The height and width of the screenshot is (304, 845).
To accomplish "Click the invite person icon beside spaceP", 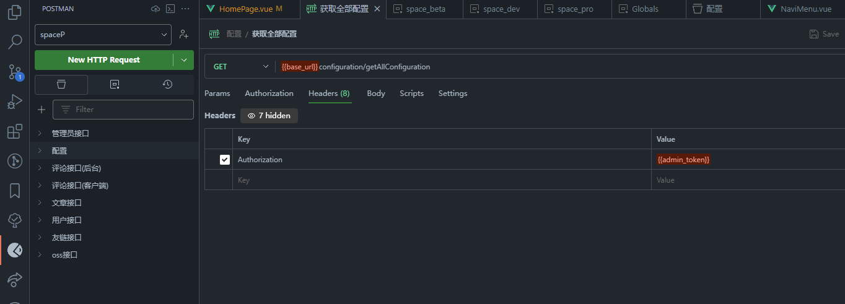I will point(184,35).
